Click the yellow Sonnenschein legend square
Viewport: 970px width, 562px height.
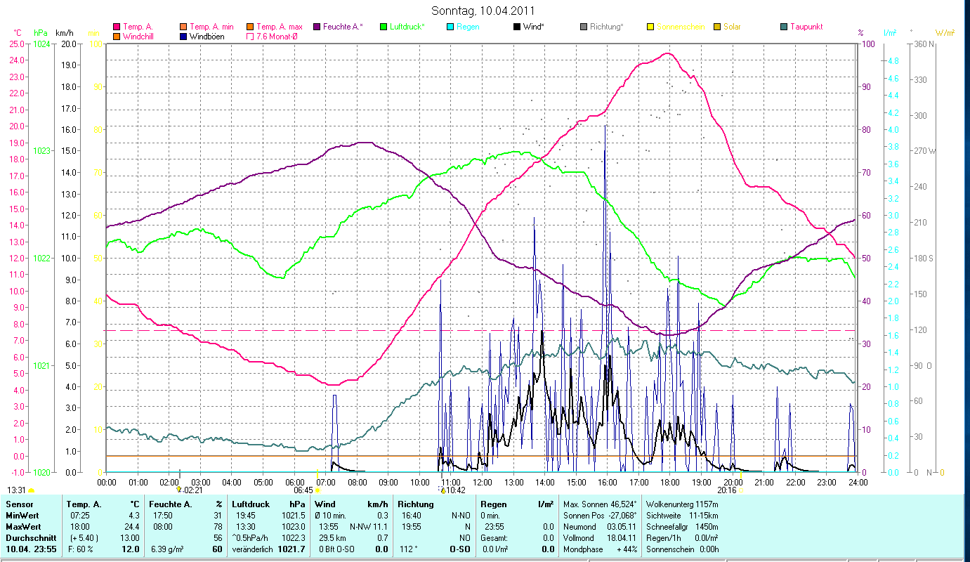click(650, 27)
